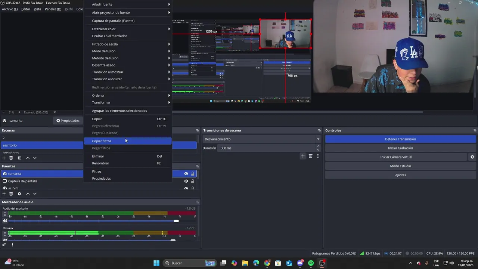Click the Duración 300 ms field
Screen dimensions: 478x269
[x=267, y=148]
